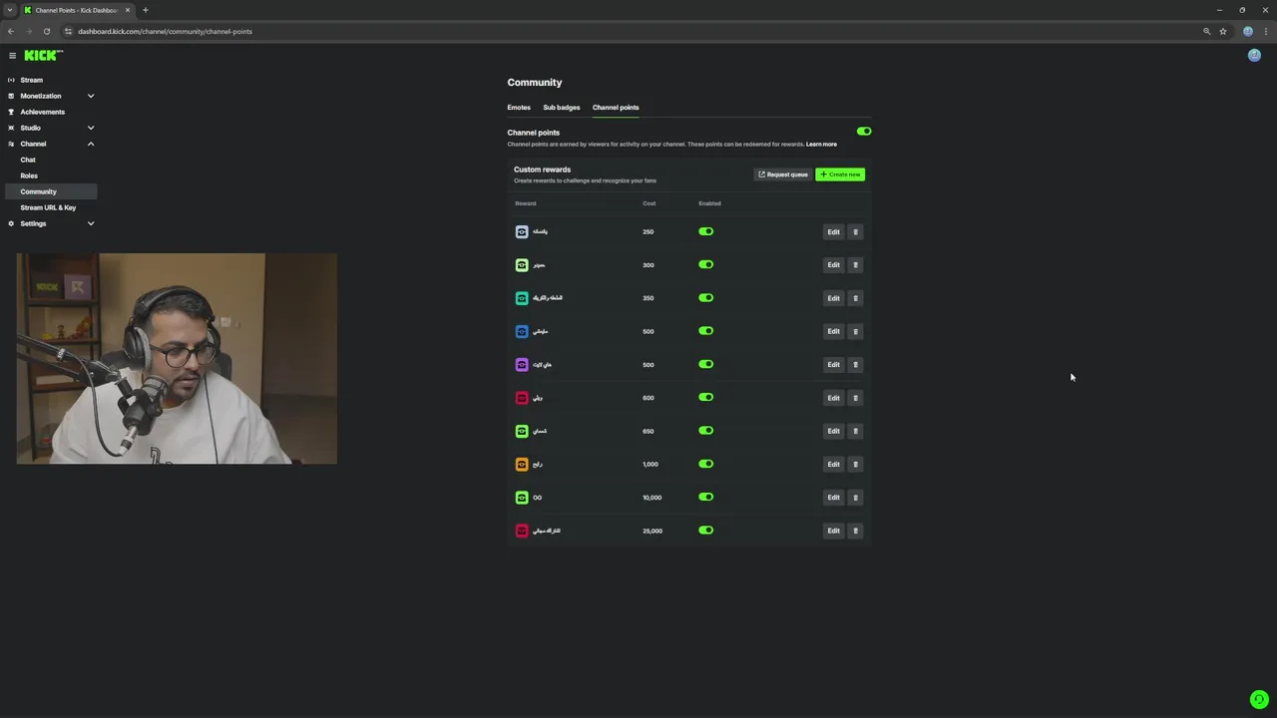1277x718 pixels.
Task: Reload the page with browser refresh icon
Action: [46, 31]
